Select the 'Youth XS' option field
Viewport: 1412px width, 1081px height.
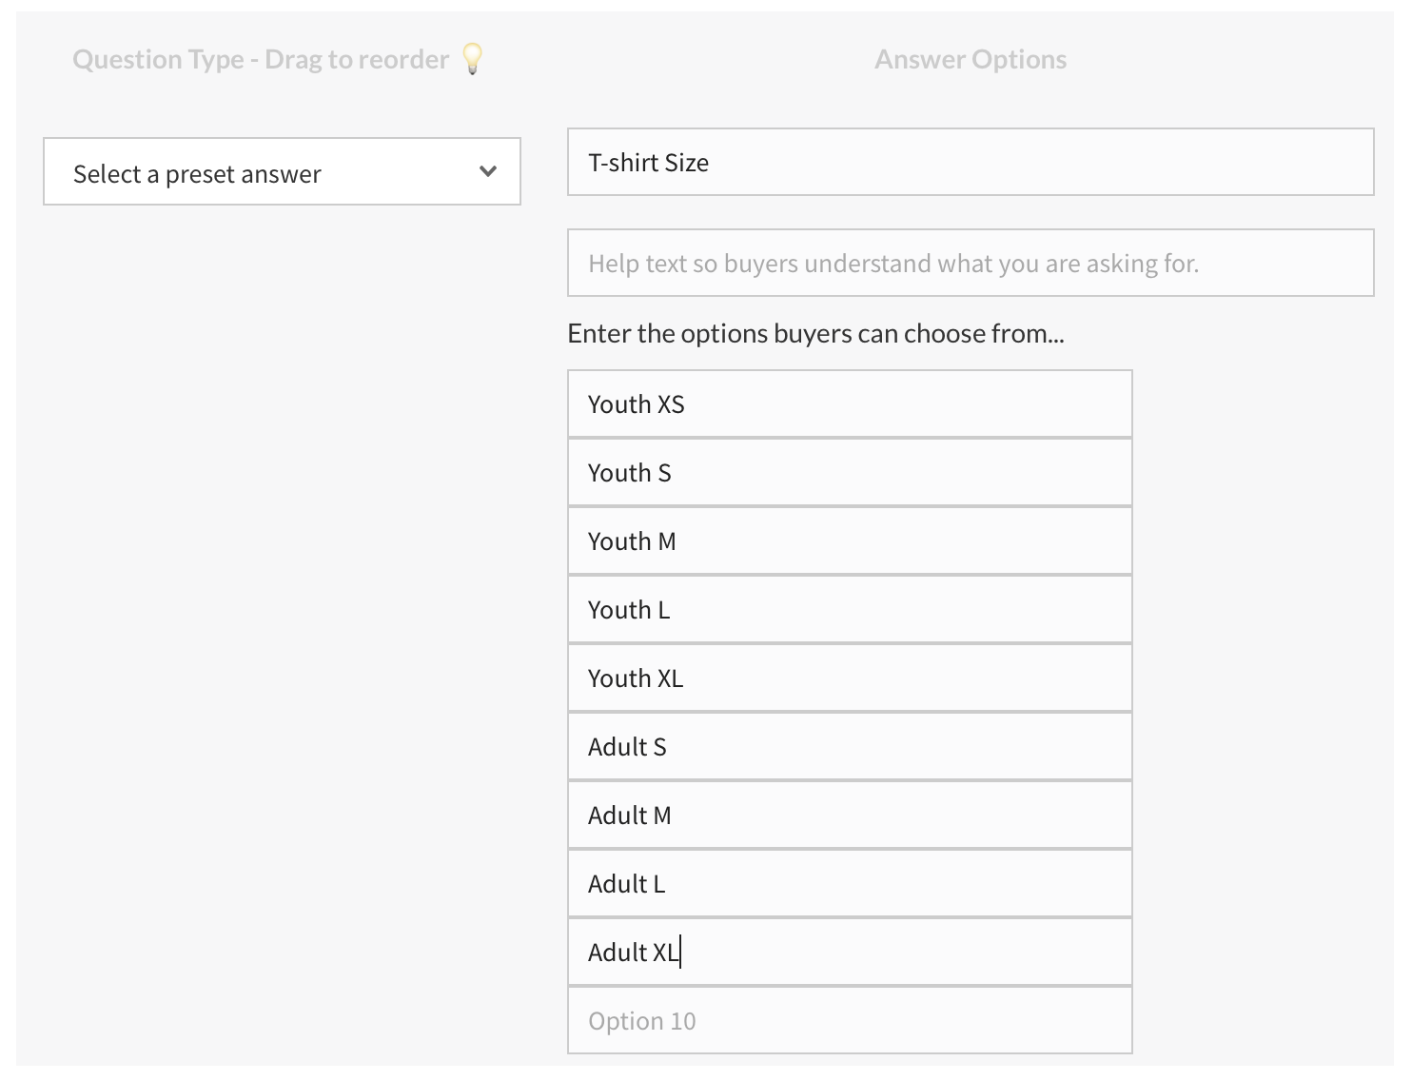point(850,404)
